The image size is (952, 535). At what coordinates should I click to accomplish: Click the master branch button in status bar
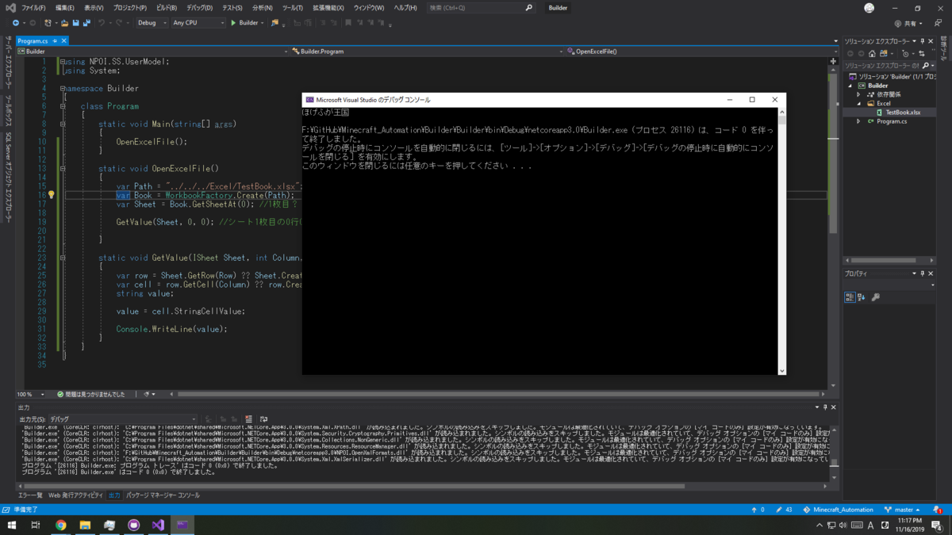(x=904, y=510)
